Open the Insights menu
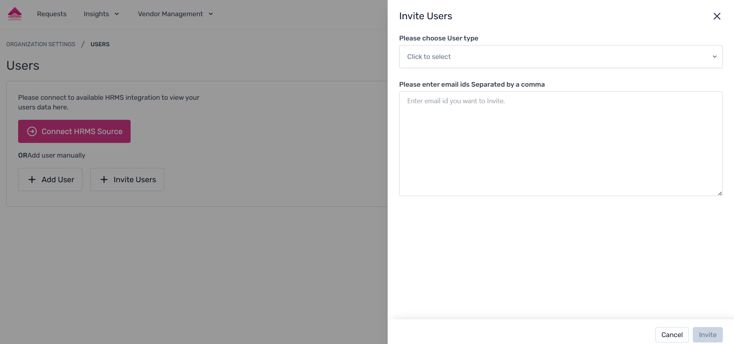734x344 pixels. pos(96,14)
